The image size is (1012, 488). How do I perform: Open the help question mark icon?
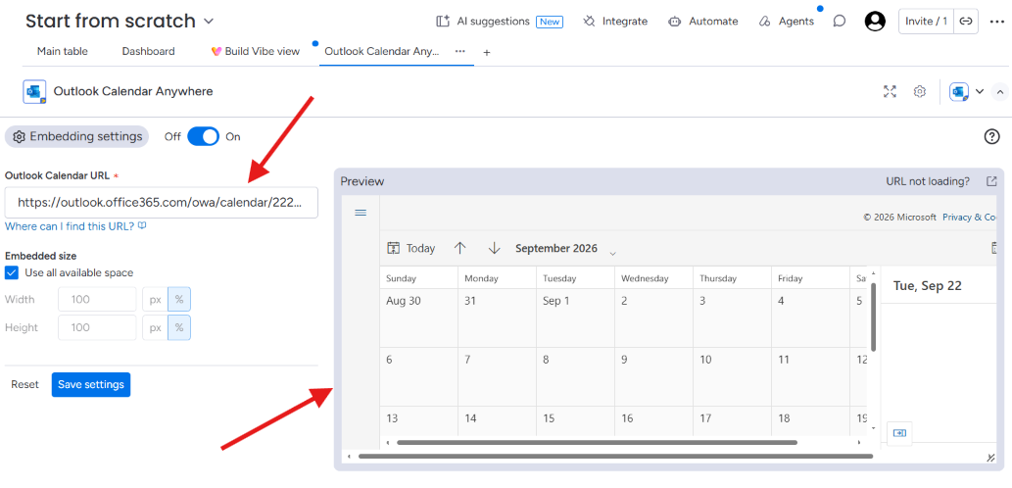991,137
